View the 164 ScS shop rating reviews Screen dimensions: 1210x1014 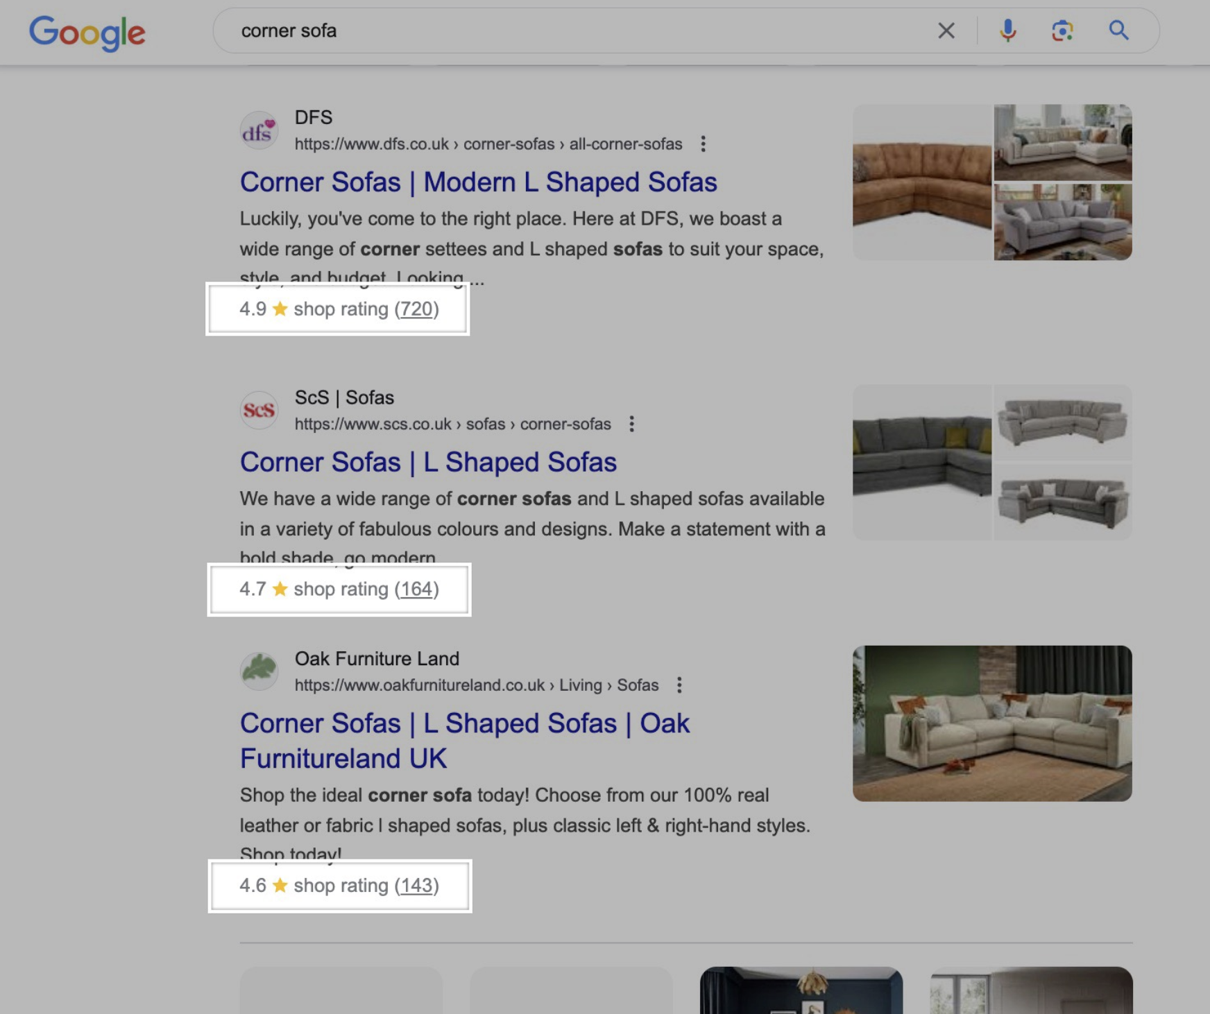(419, 589)
